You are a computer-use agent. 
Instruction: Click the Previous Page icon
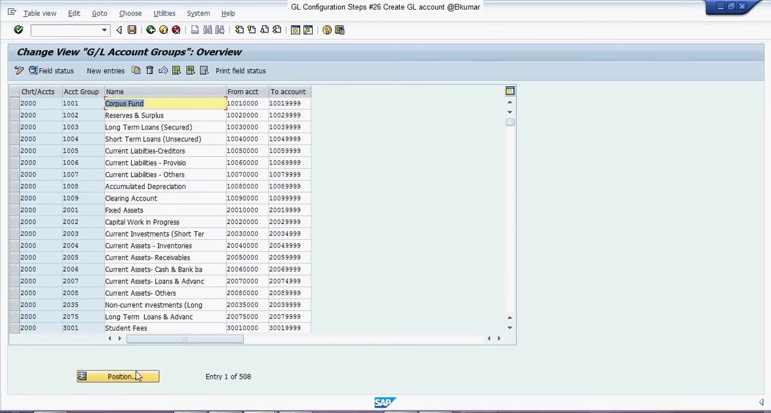pyautogui.click(x=252, y=30)
